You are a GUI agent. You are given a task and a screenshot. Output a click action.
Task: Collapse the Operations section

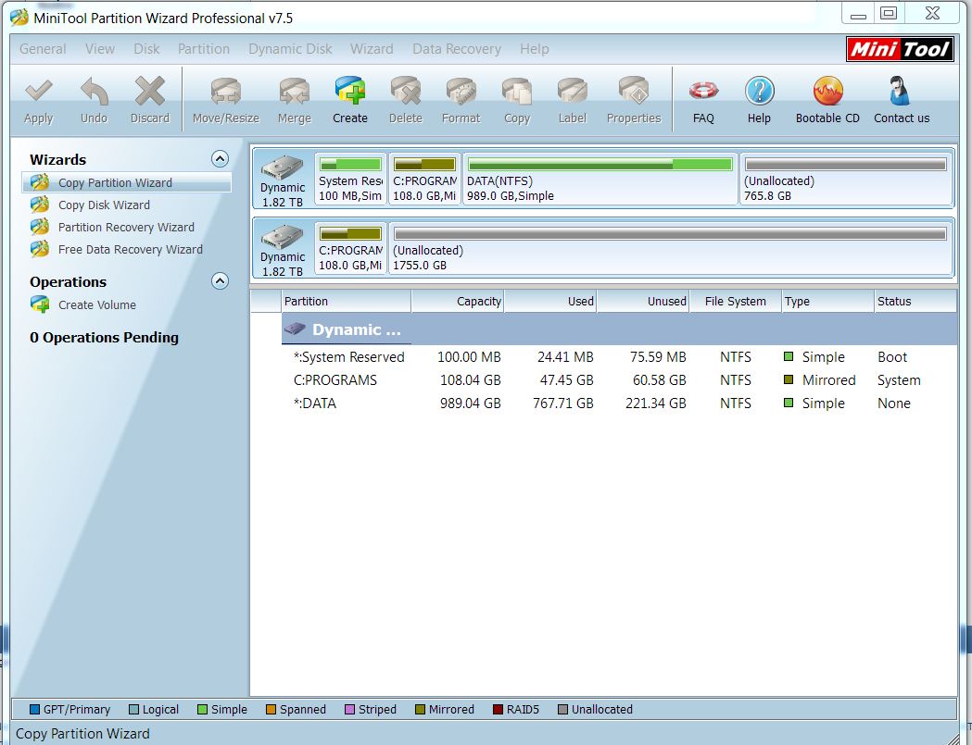(x=220, y=281)
